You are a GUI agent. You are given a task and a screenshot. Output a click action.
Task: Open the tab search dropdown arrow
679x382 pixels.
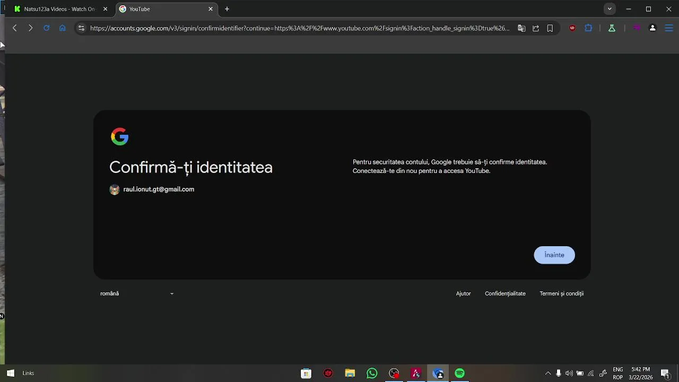[610, 9]
